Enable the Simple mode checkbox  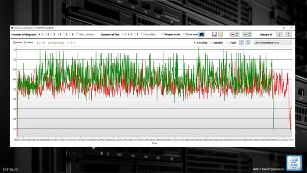click(163, 34)
